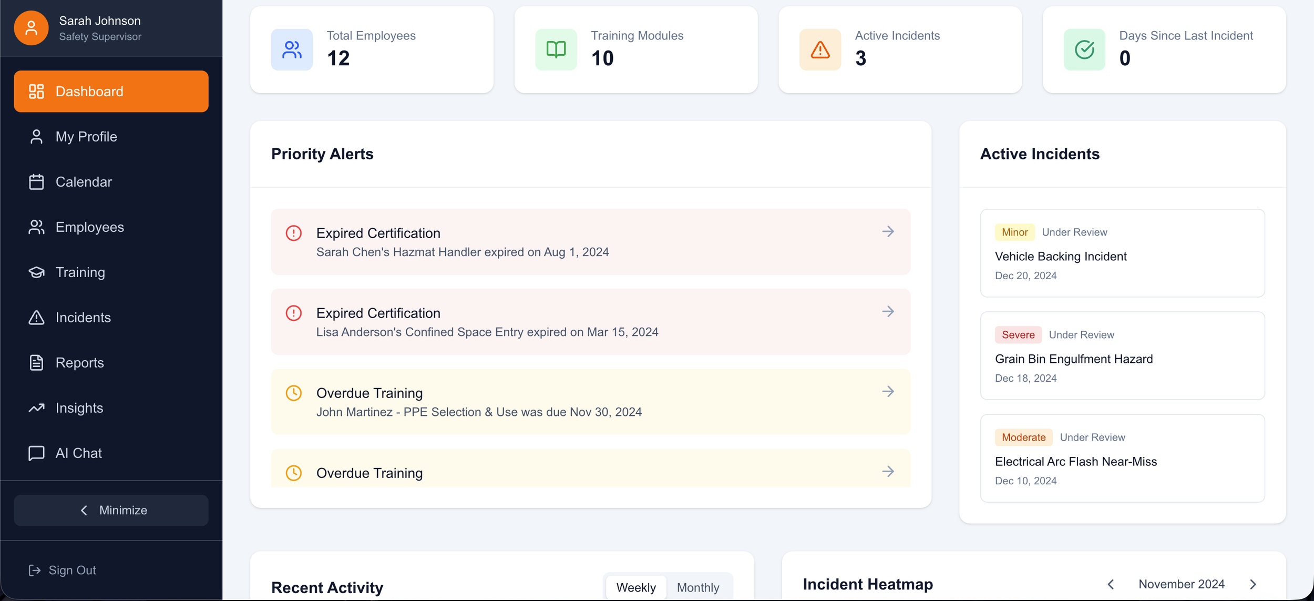
Task: Click the AI Chat speech bubble icon
Action: 36,453
